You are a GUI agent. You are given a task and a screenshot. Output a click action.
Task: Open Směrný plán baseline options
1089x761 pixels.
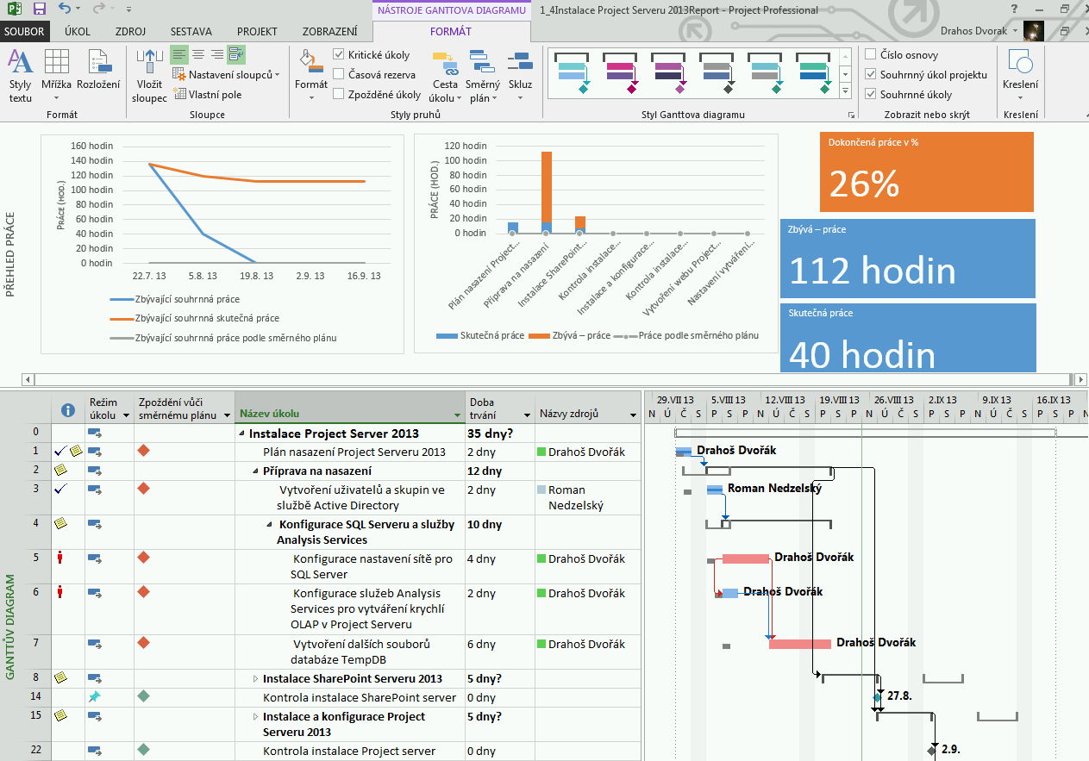482,76
